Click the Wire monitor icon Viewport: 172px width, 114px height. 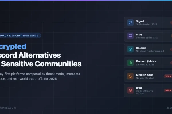(130, 36)
